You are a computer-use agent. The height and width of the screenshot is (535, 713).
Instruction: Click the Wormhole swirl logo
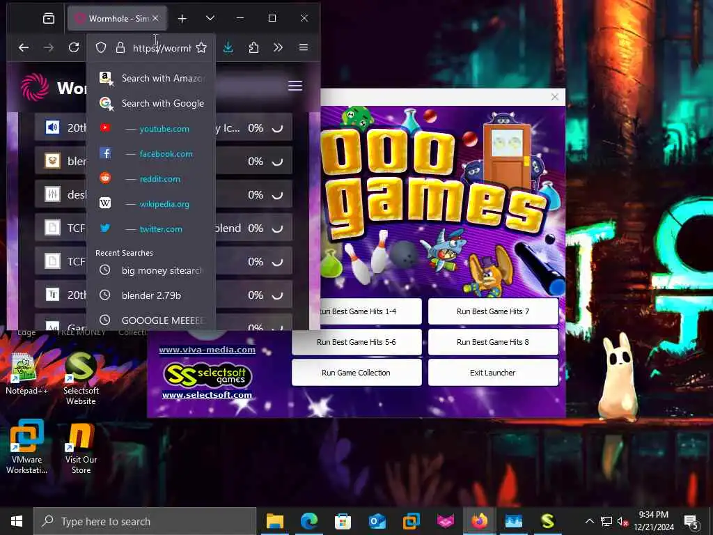(35, 87)
